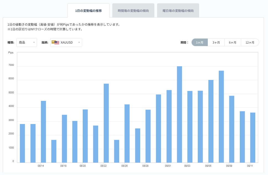
Task: Click the bar above the 09/01 label
Action: tap(169, 126)
